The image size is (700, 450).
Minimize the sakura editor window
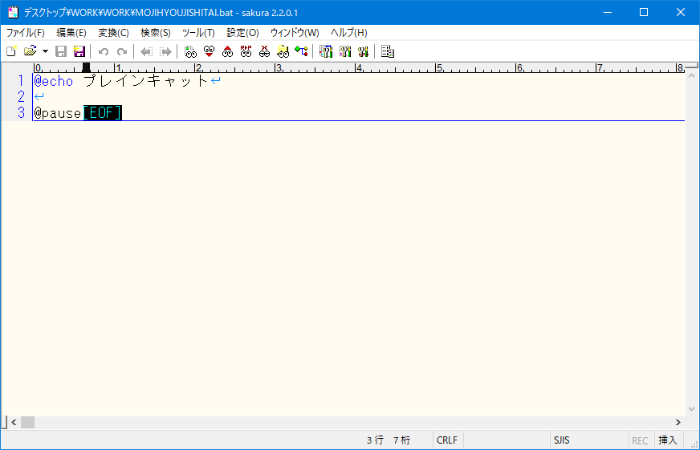click(x=607, y=12)
